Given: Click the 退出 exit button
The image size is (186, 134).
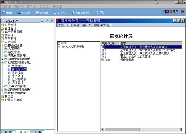Looking at the screenshot, I should pyautogui.click(x=110, y=25).
